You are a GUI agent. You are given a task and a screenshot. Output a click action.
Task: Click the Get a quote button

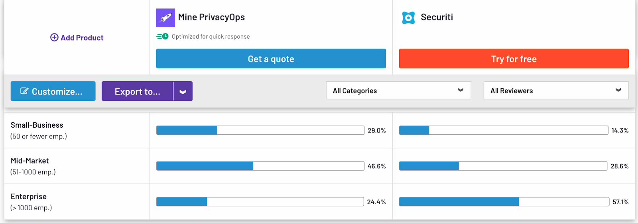[x=271, y=59]
